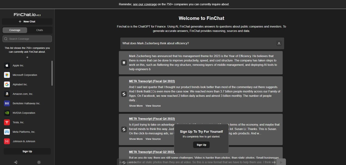This screenshot has height=165, width=346.
Task: Click the Johnson & Johnson logo
Action: pos(7,141)
